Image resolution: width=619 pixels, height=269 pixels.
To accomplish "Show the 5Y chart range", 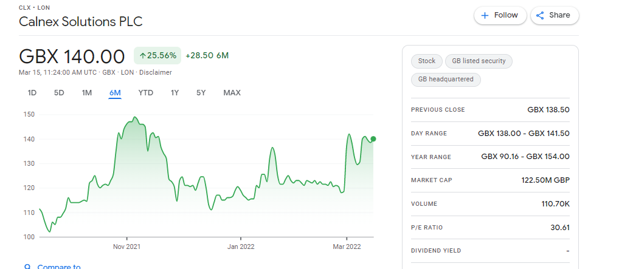I will coord(201,93).
